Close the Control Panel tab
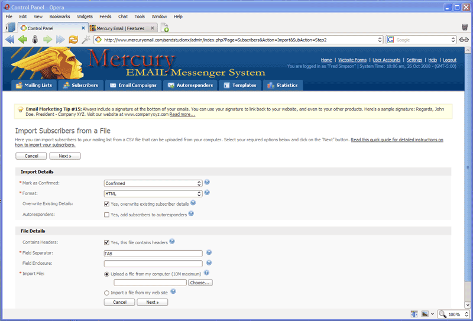This screenshot has width=473, height=321. [83, 28]
